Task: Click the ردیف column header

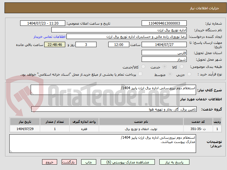Action: pos(217,122)
